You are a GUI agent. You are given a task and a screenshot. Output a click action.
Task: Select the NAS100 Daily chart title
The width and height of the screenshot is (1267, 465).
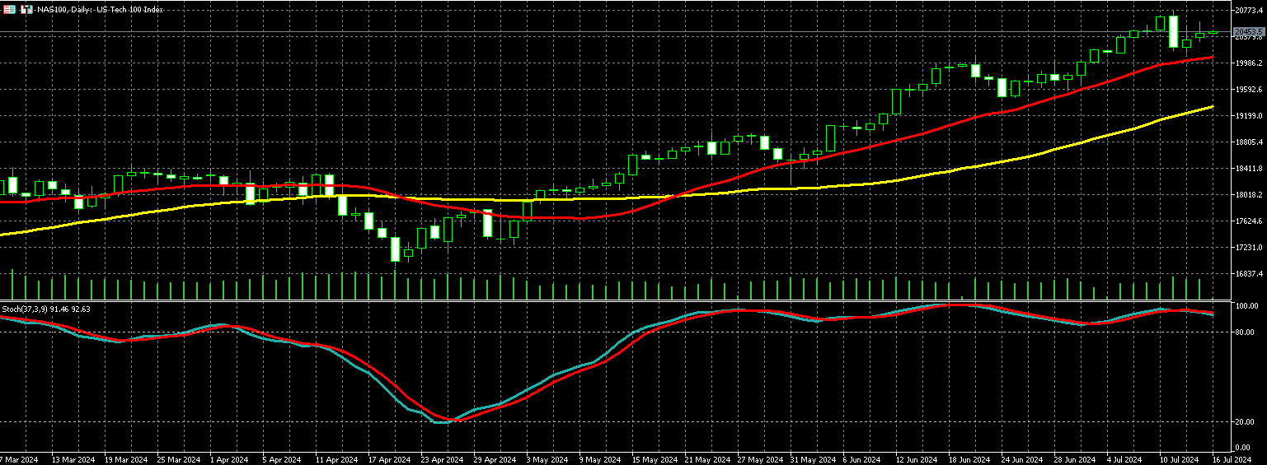coord(100,9)
